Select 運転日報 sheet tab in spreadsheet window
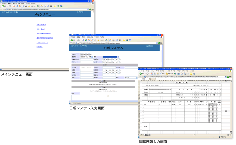236x145 pixels. coord(147,135)
